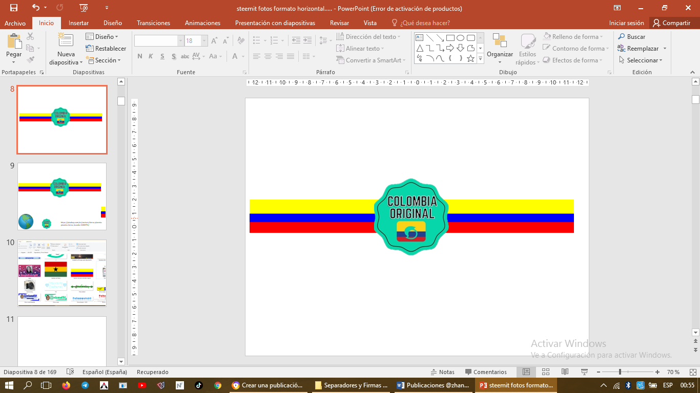Increase font size with the large A icon
This screenshot has width=700, height=393.
tap(214, 41)
